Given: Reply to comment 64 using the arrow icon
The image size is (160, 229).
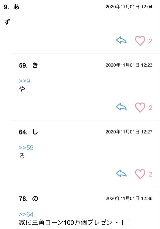Looking at the screenshot, I should tap(121, 173).
